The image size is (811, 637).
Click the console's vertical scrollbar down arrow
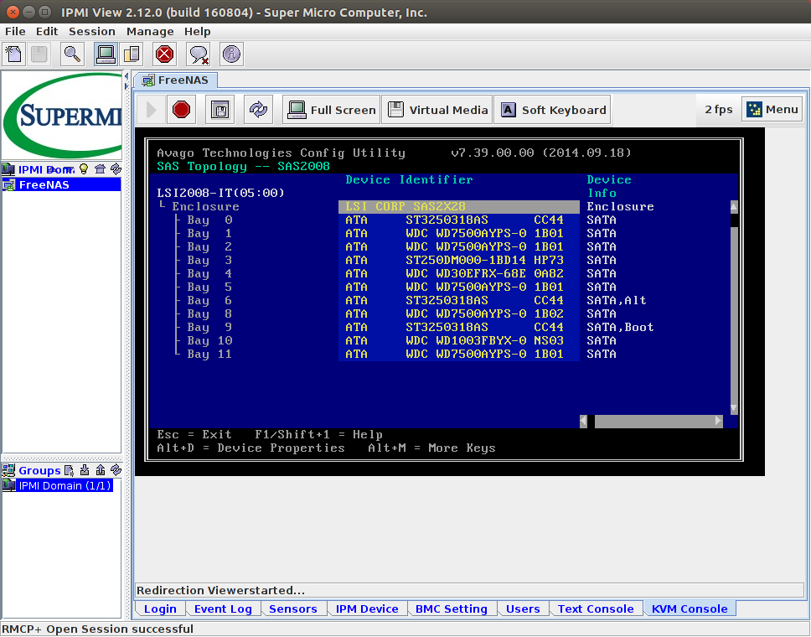click(734, 408)
